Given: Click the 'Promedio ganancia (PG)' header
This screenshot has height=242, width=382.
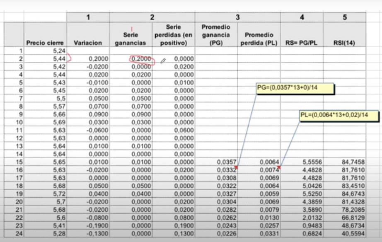Looking at the screenshot, I should click(x=216, y=35).
